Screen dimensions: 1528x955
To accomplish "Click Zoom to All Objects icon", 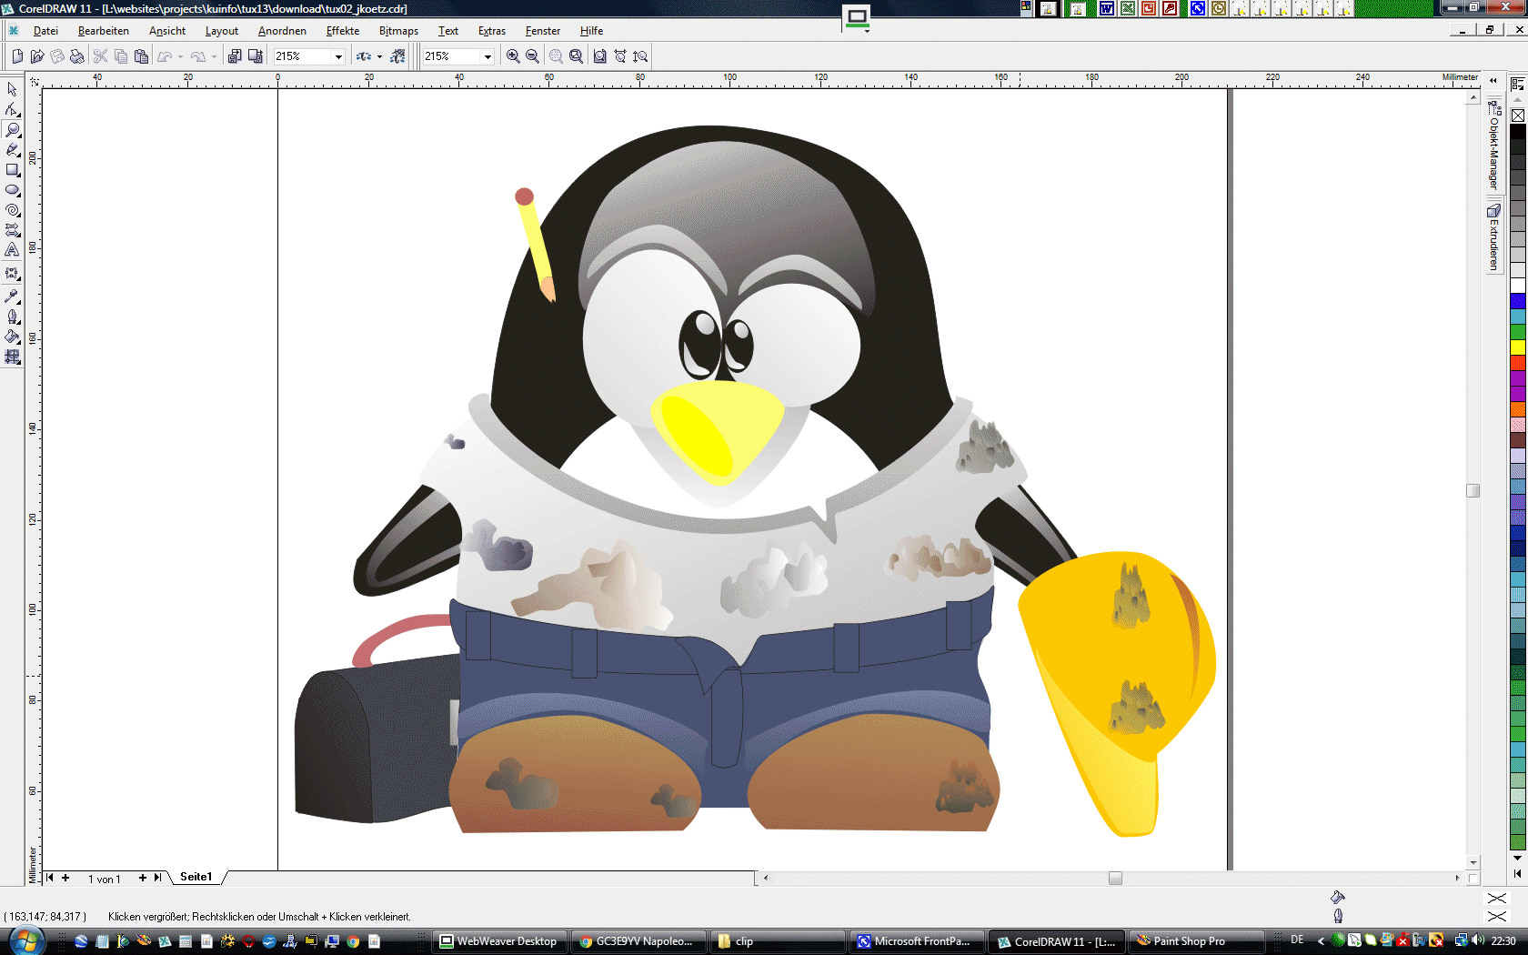I will 576,56.
